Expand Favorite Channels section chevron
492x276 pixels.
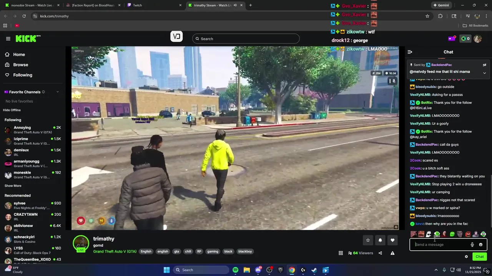58,92
